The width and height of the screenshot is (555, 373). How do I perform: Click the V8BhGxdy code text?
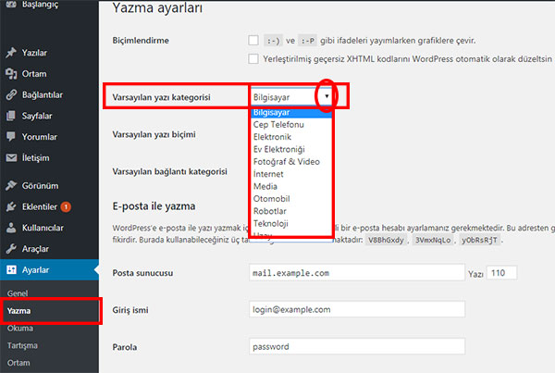coord(386,240)
